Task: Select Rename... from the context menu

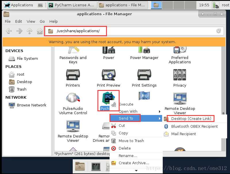Action: (x=136, y=156)
